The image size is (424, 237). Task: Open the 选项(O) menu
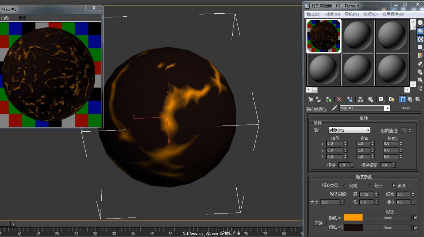click(x=370, y=14)
